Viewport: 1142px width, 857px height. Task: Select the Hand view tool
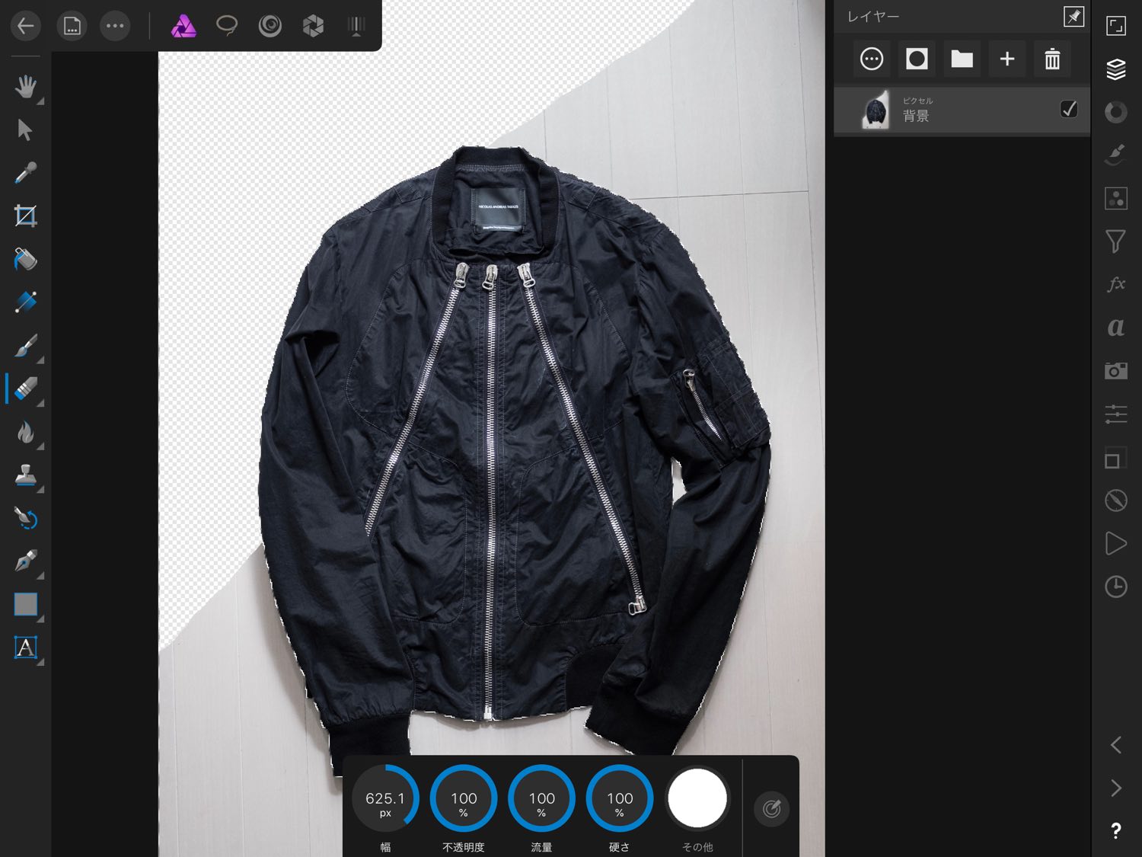tap(25, 87)
